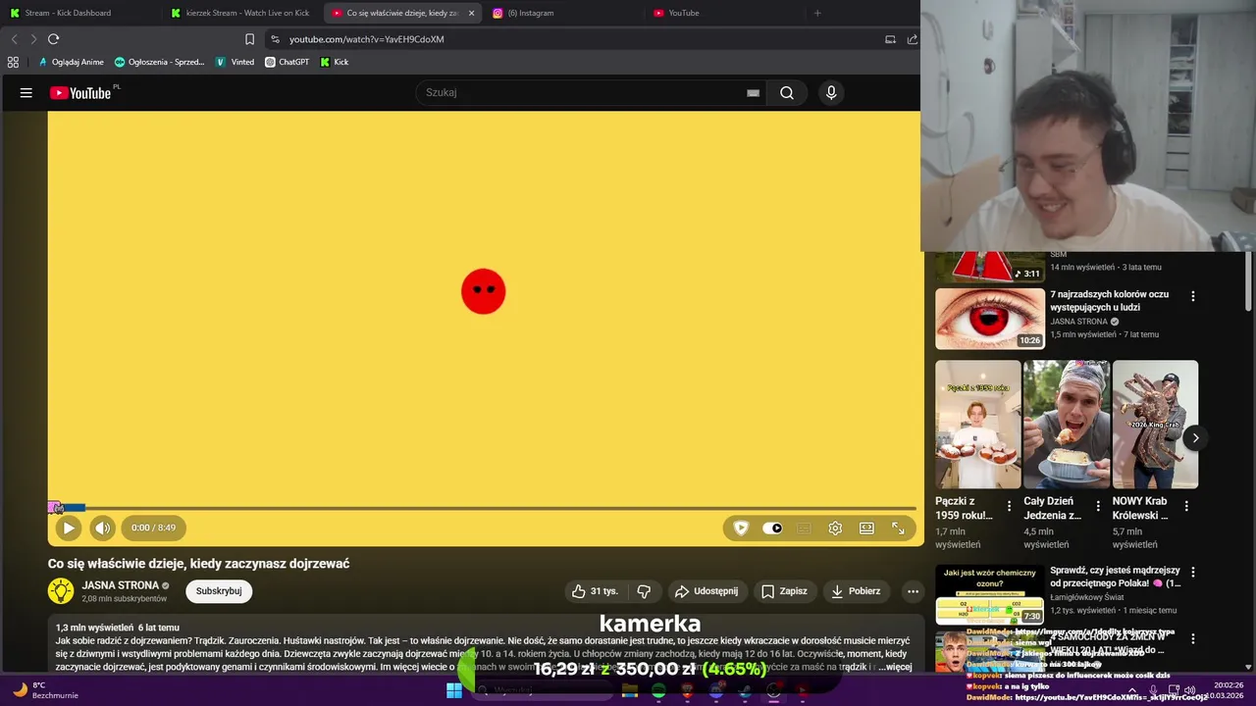Screen dimensions: 1256x706
Task: Switch to the YouTube tab
Action: 683,13
